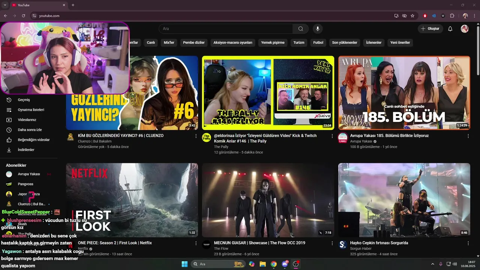Select the Turizm chip
The image size is (480, 270).
click(x=299, y=42)
